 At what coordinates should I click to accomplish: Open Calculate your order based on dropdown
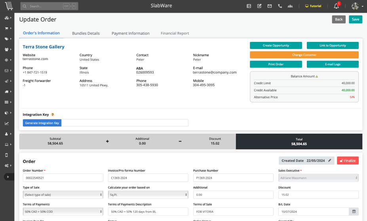tap(148, 195)
